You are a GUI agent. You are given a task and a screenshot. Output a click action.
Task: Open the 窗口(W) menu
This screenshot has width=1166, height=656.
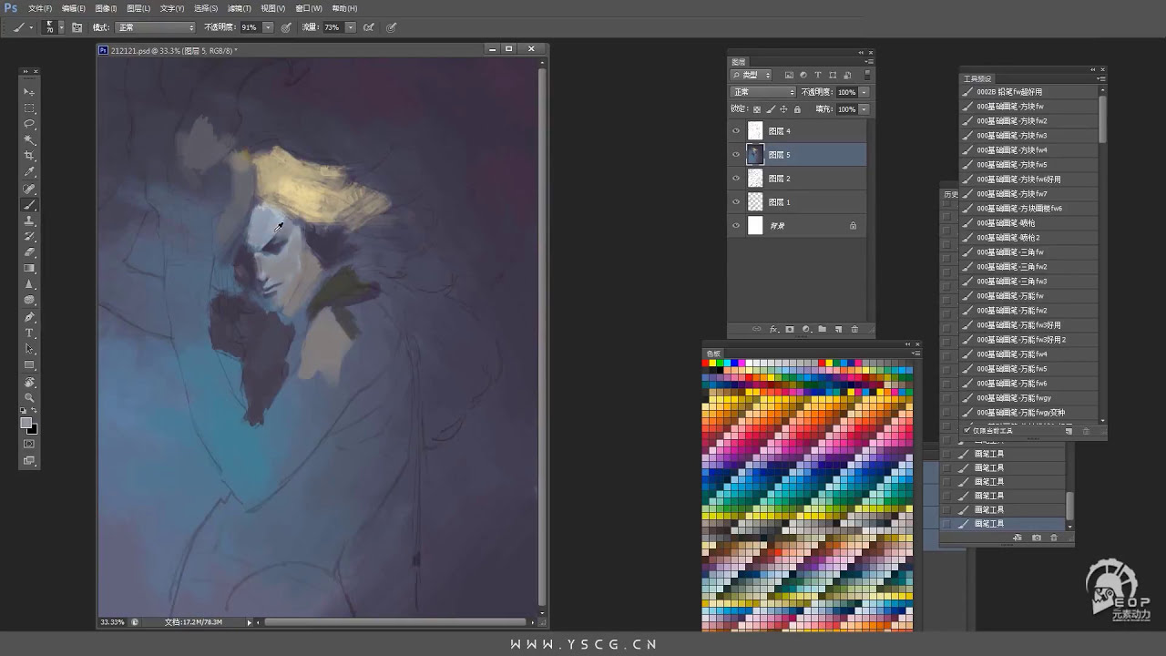[309, 8]
